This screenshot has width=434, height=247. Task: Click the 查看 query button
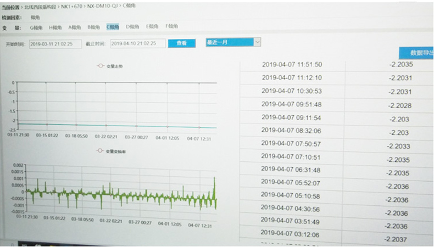181,43
